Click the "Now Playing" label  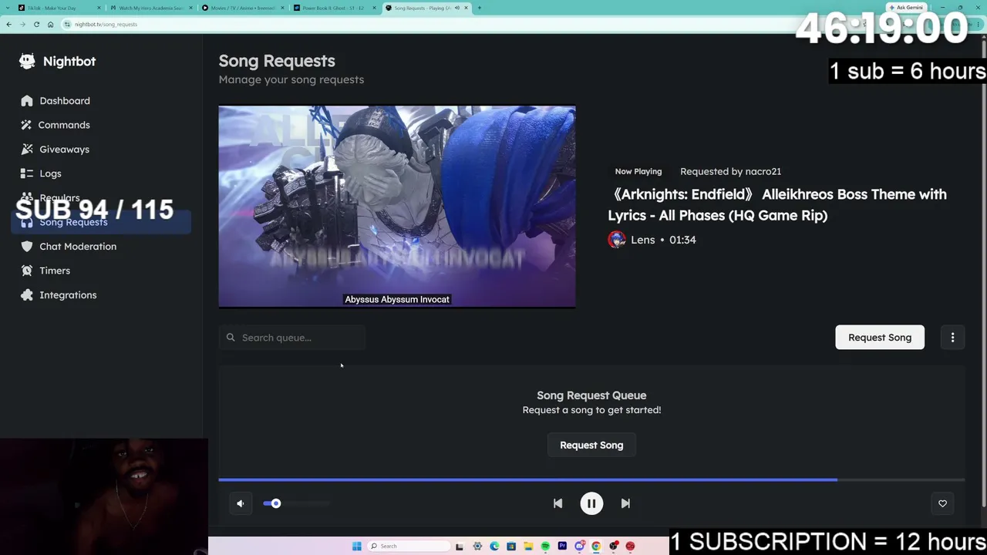pos(638,171)
